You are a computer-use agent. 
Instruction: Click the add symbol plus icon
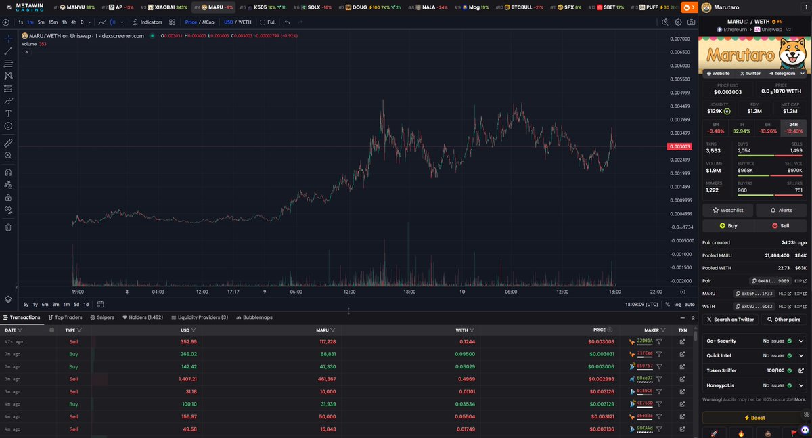(x=6, y=22)
